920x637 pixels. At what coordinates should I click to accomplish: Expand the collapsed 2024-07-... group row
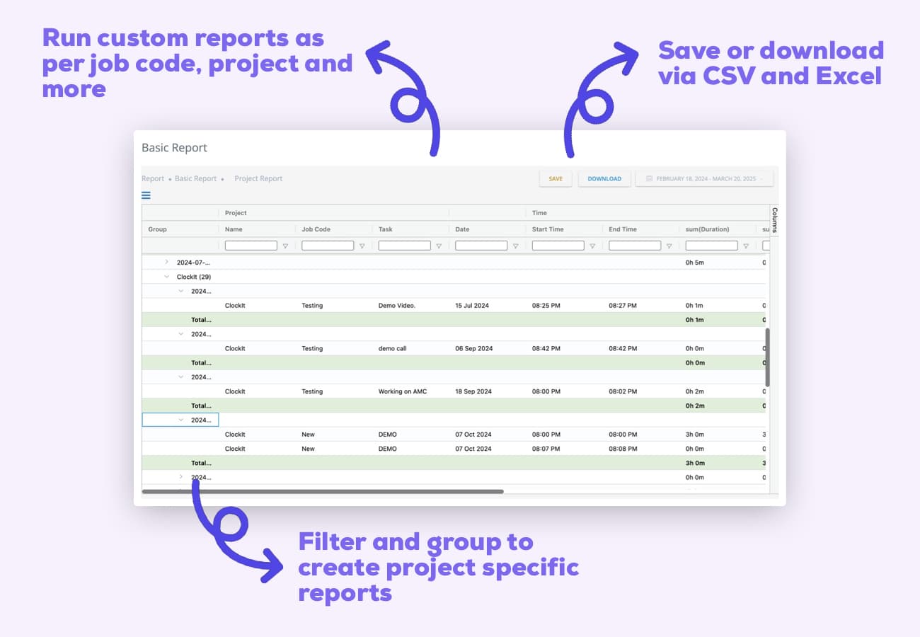[x=166, y=262]
